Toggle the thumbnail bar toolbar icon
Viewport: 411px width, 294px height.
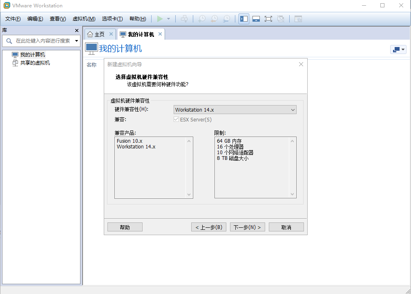pyautogui.click(x=256, y=19)
